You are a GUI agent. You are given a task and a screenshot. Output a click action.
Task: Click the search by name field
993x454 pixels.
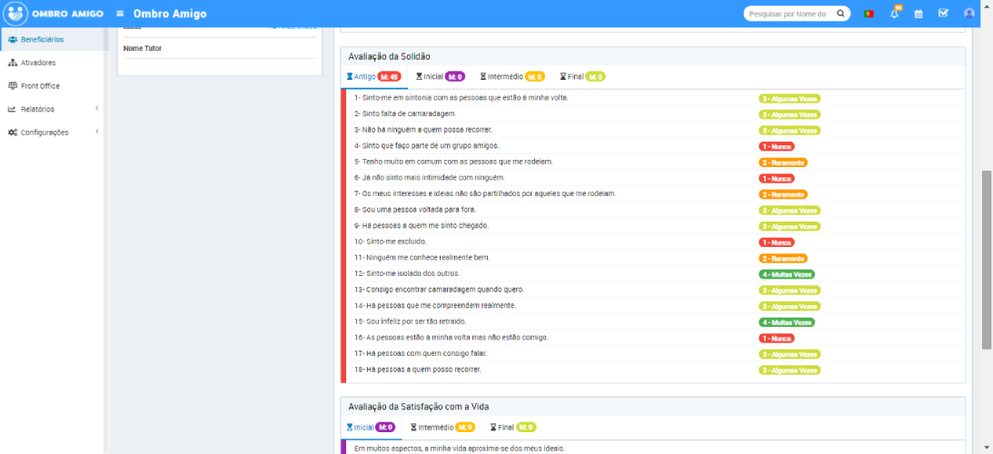(x=789, y=14)
